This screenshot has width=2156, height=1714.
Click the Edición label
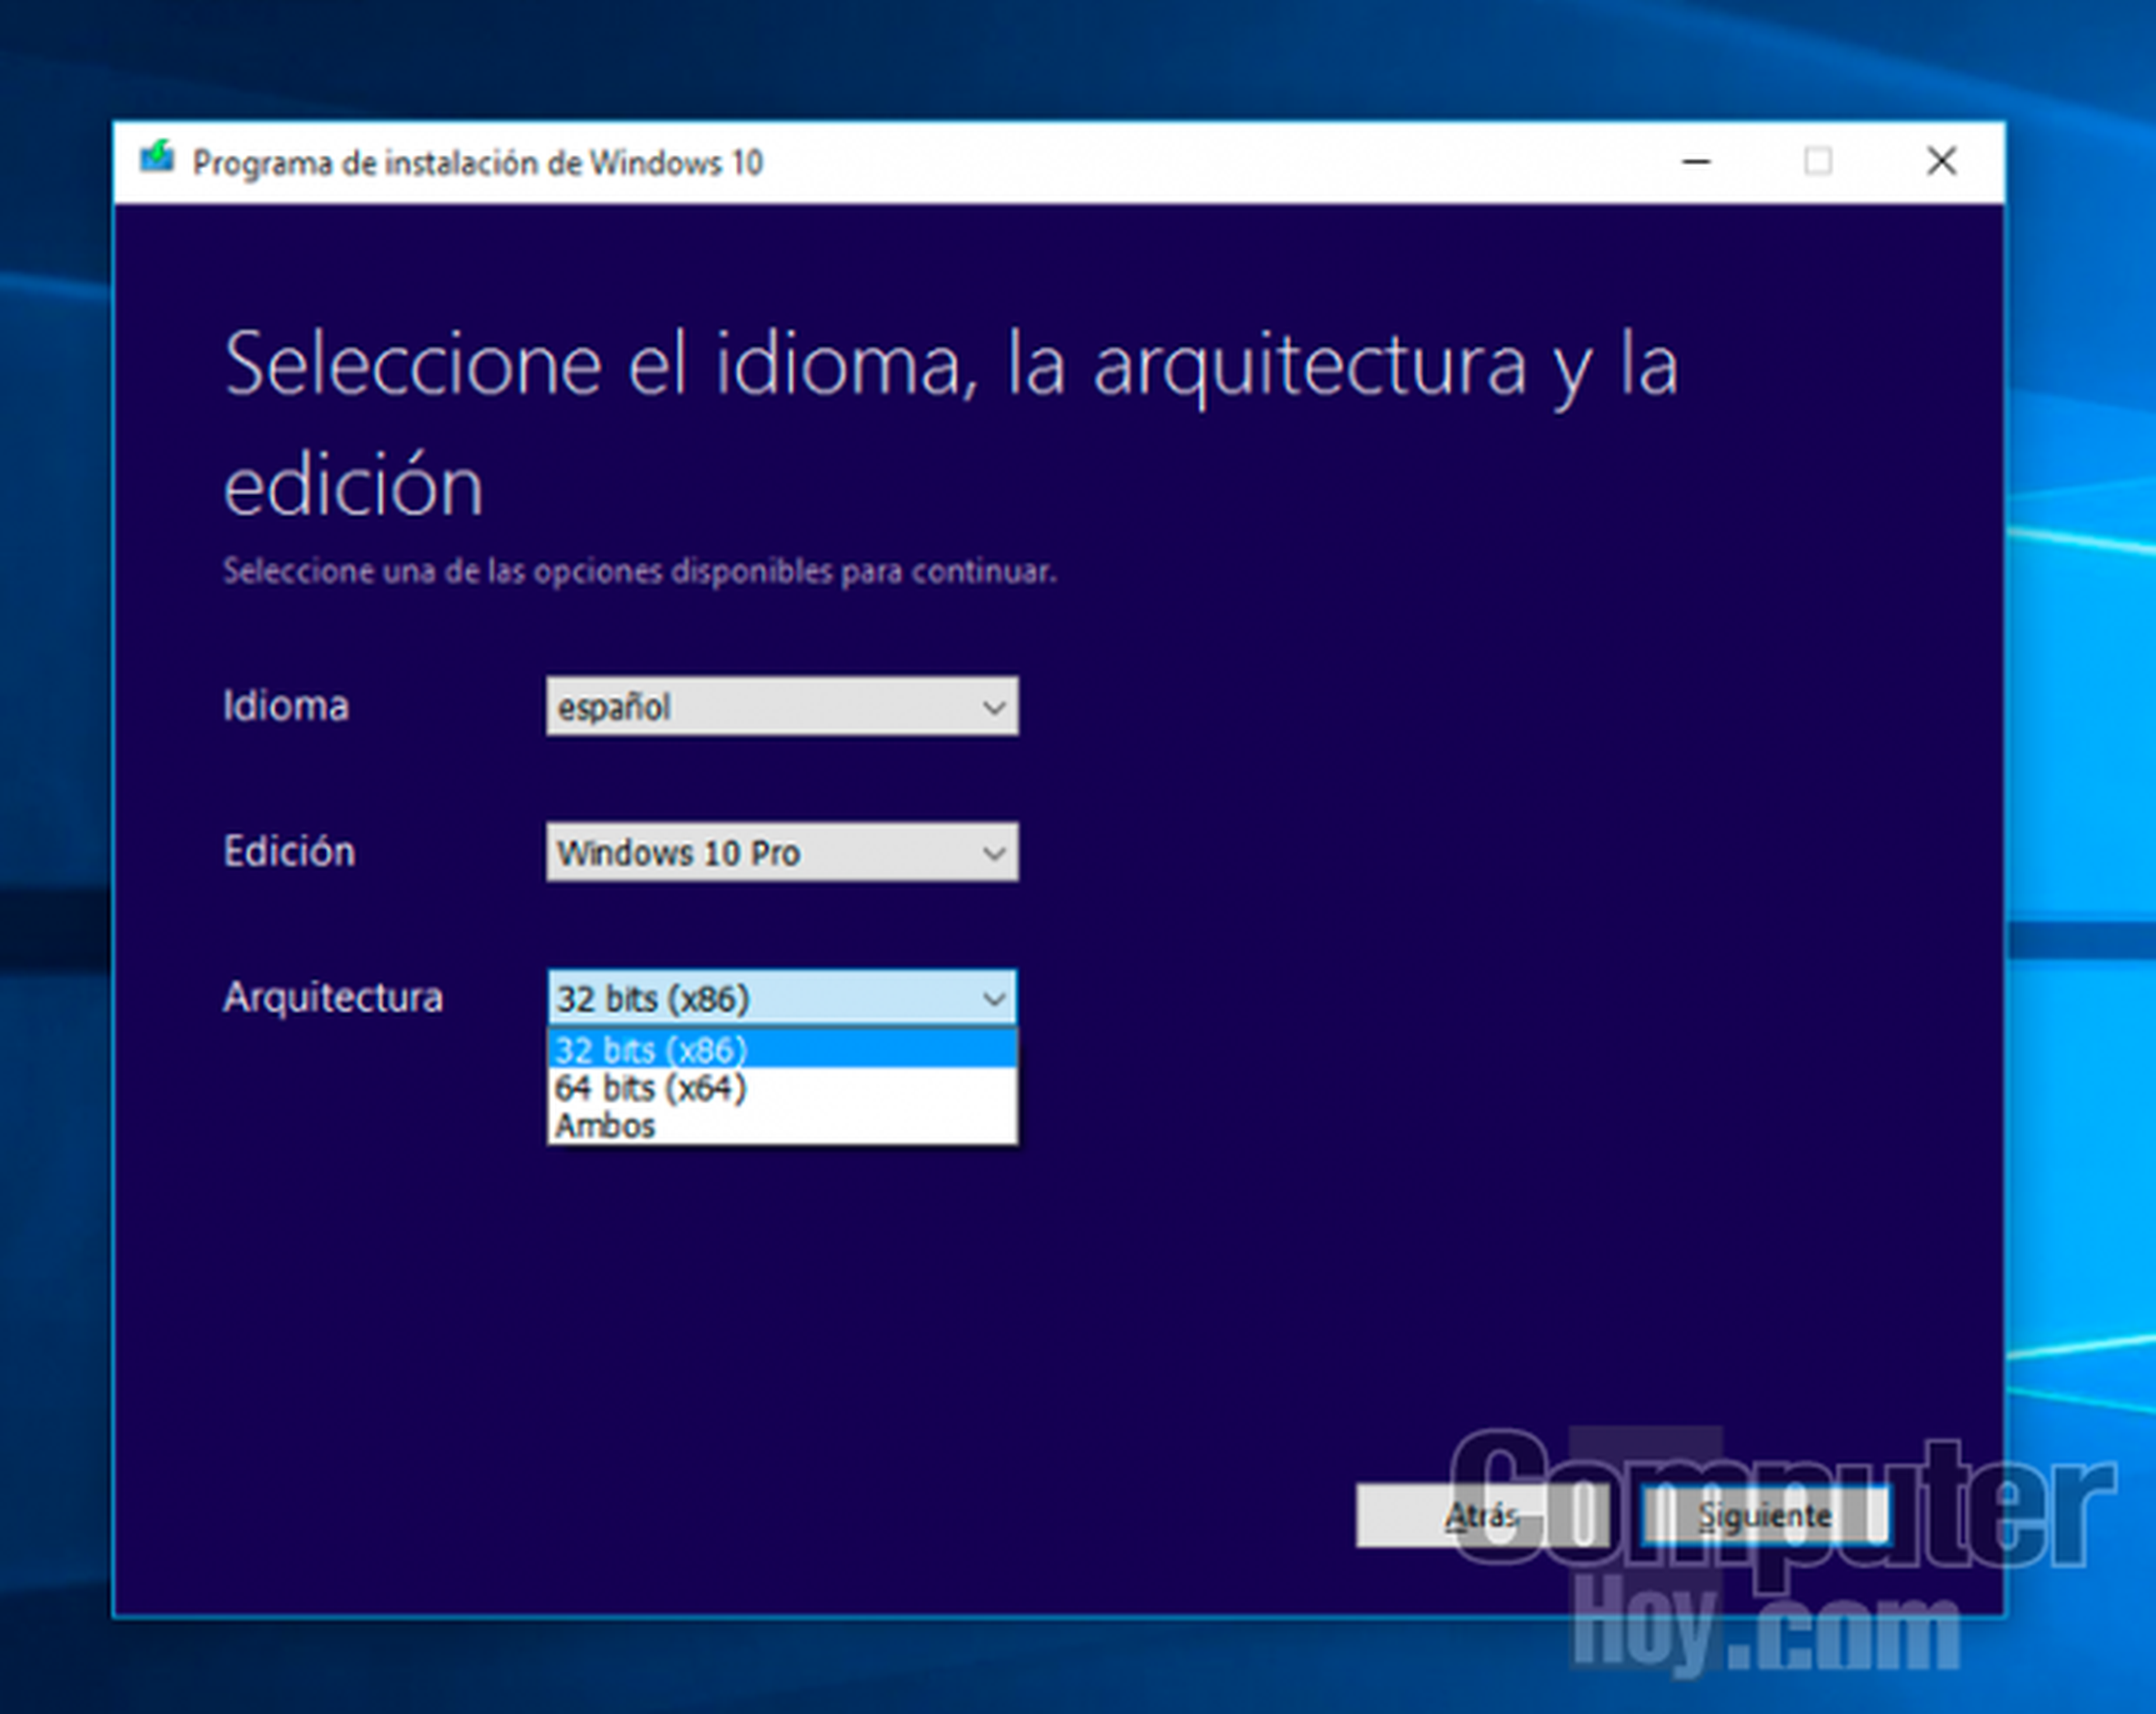pyautogui.click(x=289, y=852)
